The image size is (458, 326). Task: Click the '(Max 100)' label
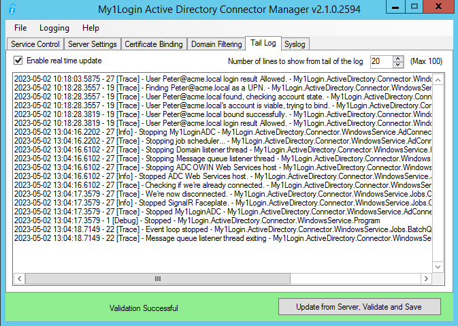426,61
